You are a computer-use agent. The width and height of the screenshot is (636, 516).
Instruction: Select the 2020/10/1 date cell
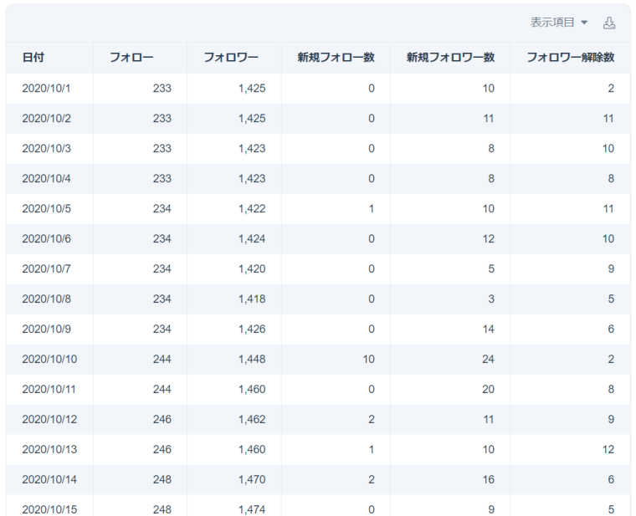pos(46,89)
